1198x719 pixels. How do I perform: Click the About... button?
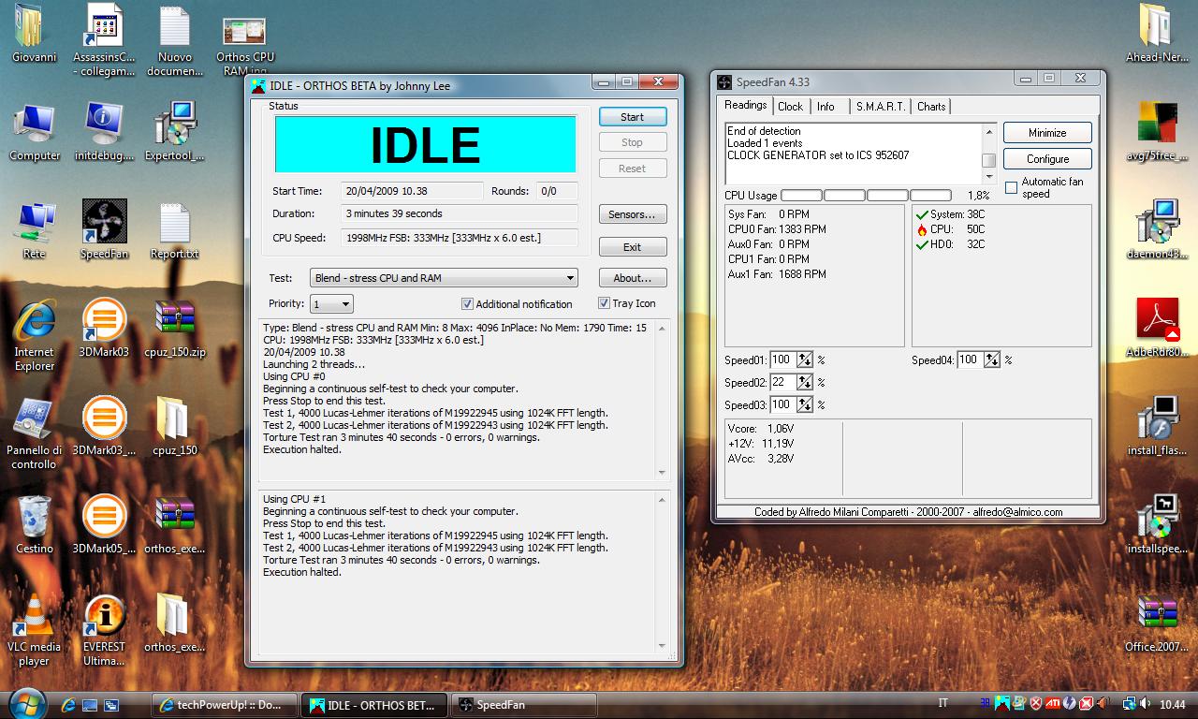633,278
